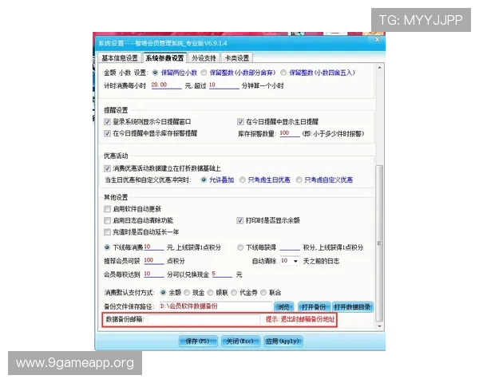Image resolution: width=479 pixels, height=383 pixels.
Task: Toggle 消费优惠活动数据建立在打折数据基础上 checkbox
Action: pos(107,168)
